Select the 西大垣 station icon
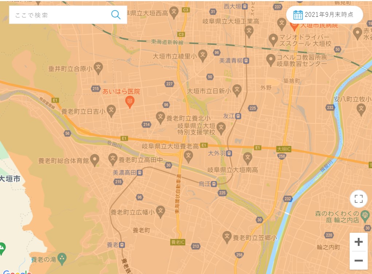Screen dimensions: 372x274 point(245,7)
